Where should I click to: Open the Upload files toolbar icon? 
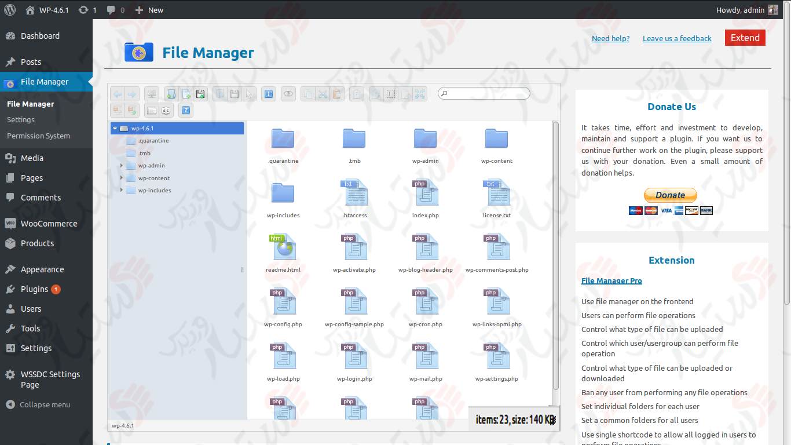[202, 93]
